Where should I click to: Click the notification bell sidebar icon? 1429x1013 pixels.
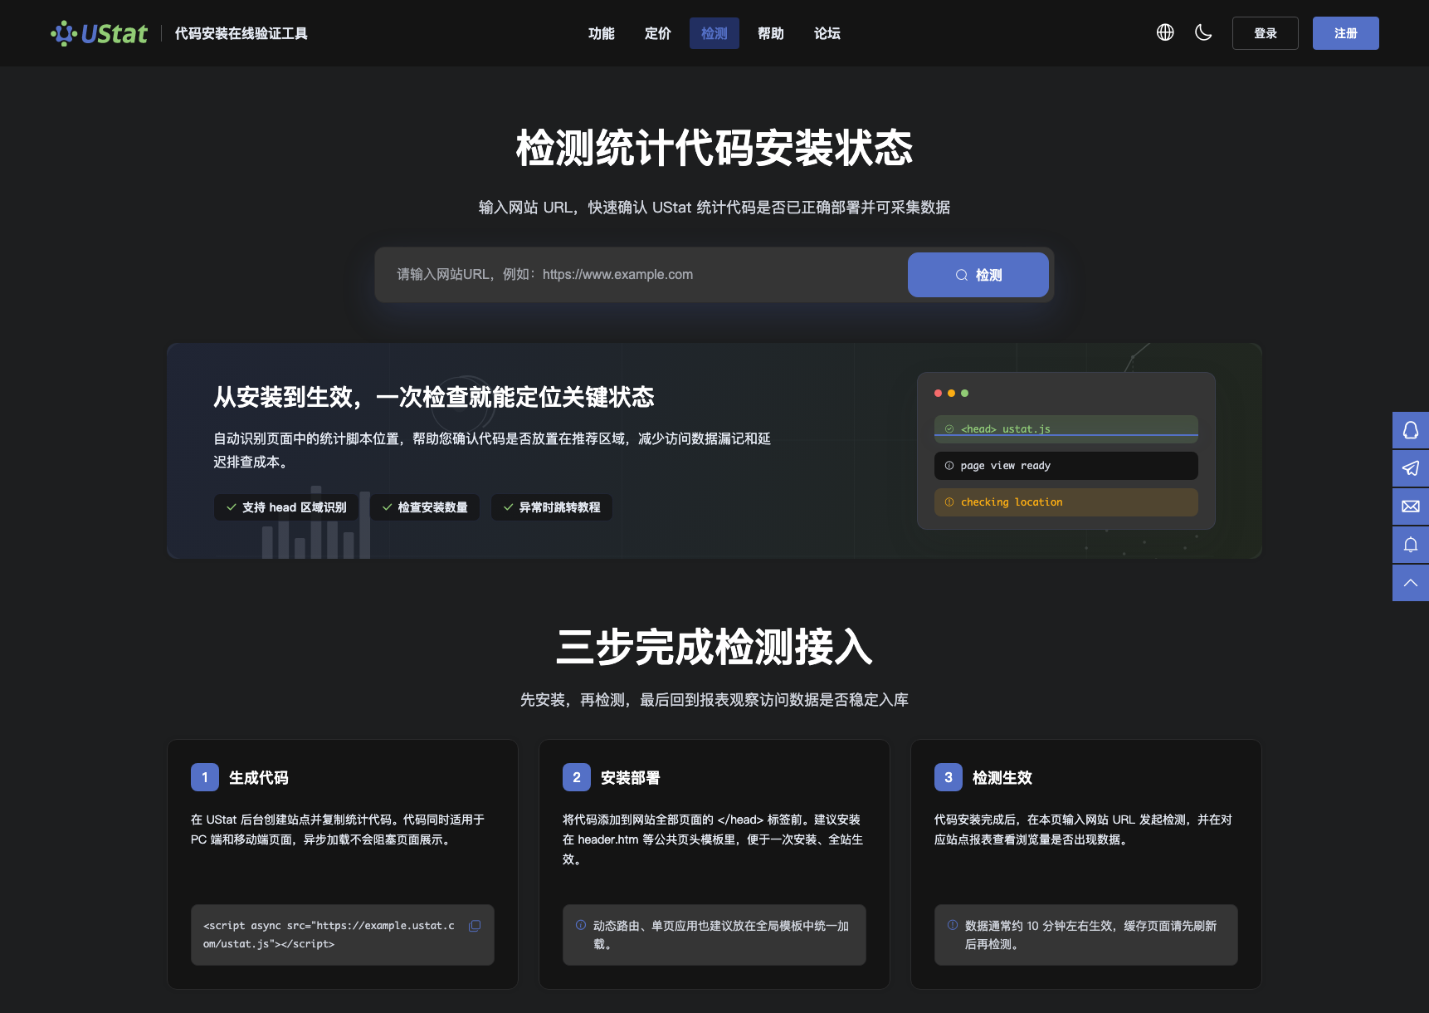click(1410, 545)
